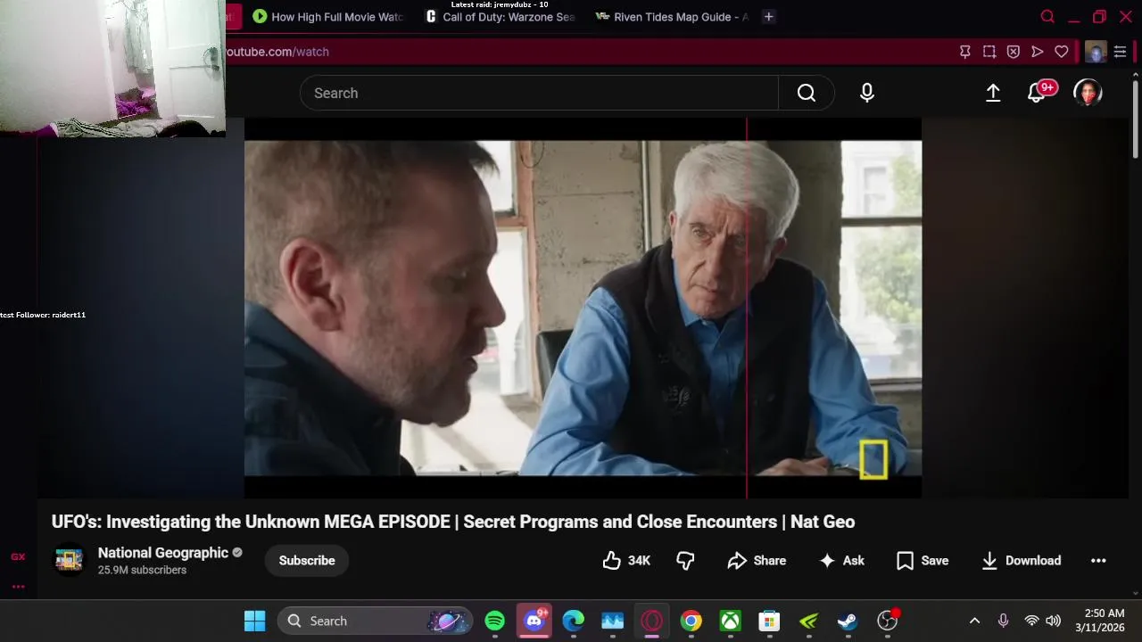
Task: Open the browser profile picture
Action: pyautogui.click(x=1096, y=52)
